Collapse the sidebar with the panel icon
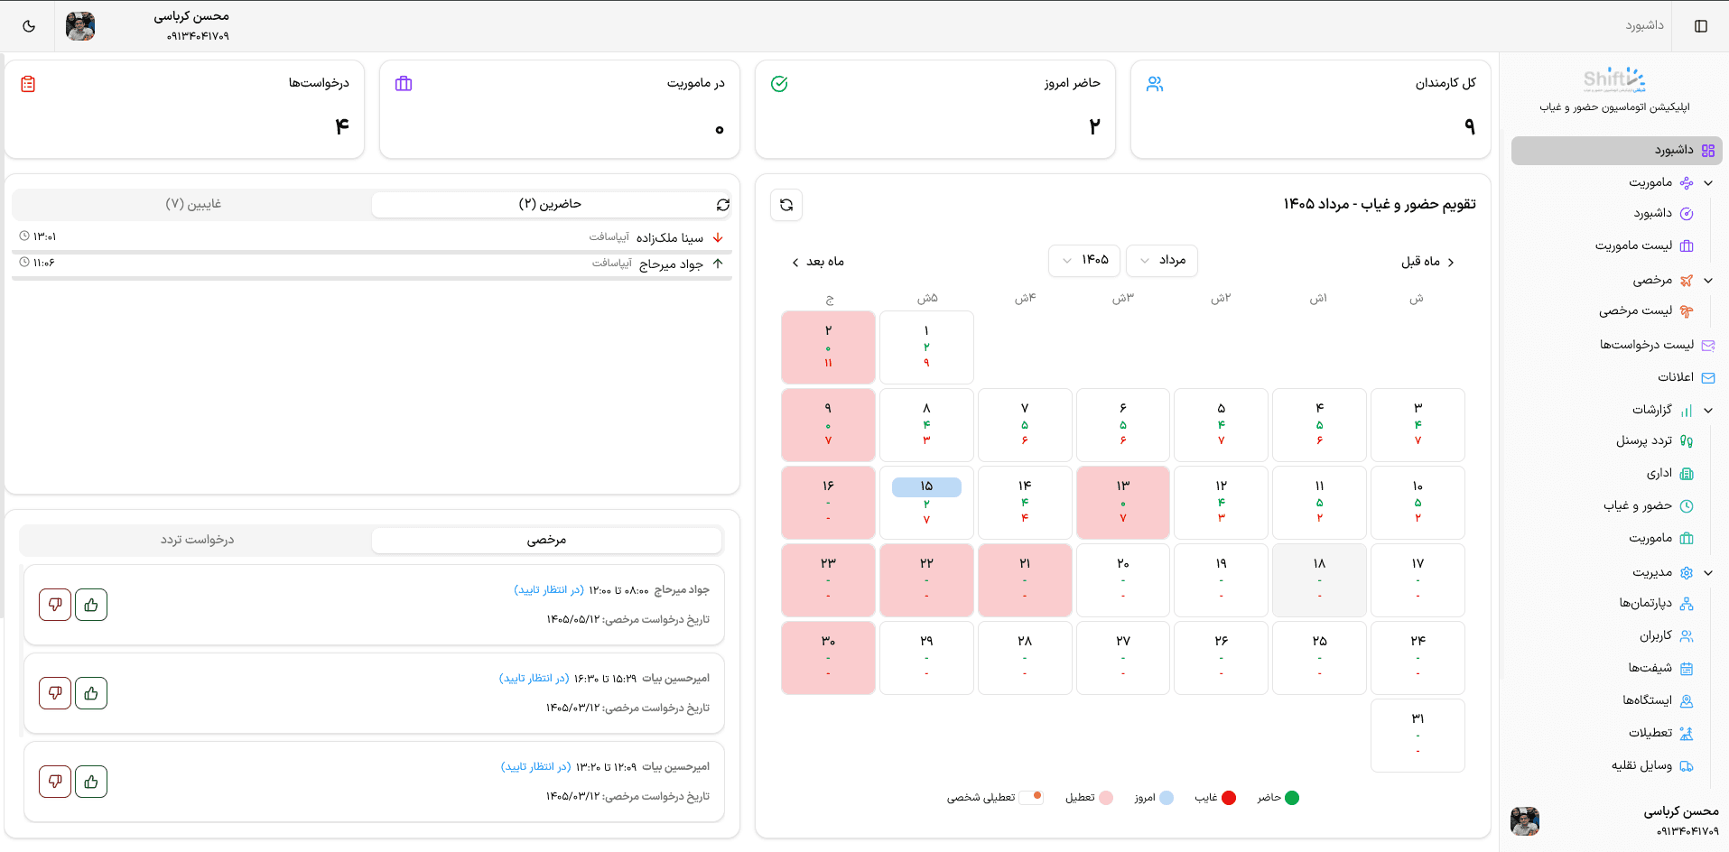The height and width of the screenshot is (852, 1729). (x=1701, y=26)
